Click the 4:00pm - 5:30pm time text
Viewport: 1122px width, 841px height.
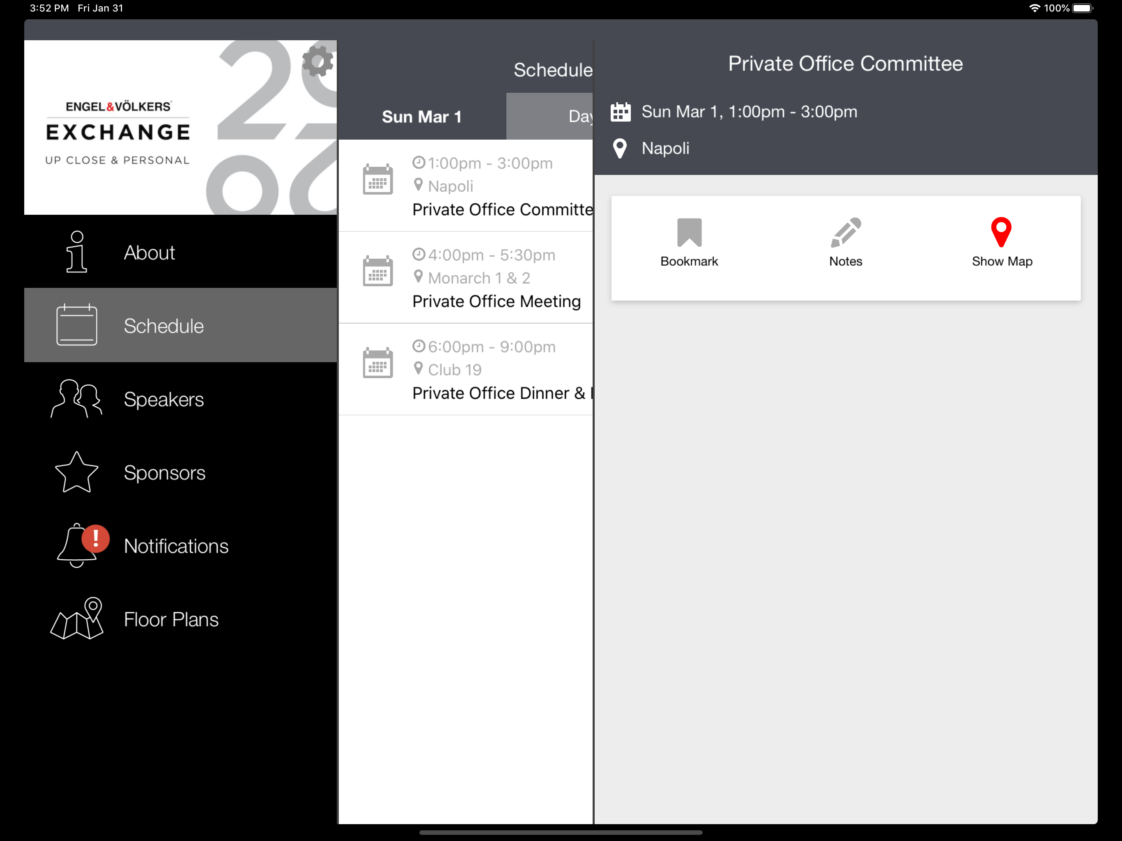point(492,255)
